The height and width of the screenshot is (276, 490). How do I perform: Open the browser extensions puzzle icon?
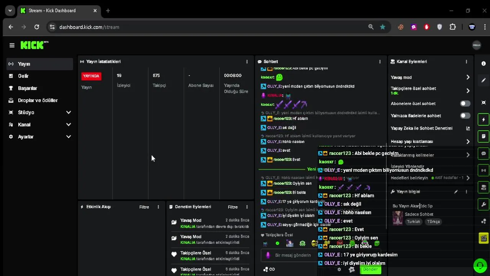tap(453, 27)
